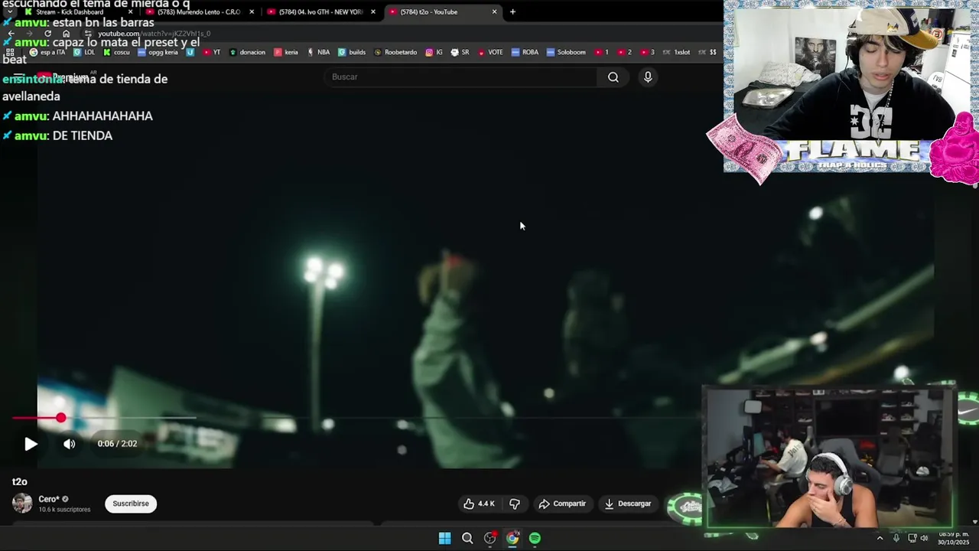Viewport: 979px width, 551px height.
Task: Open the SR bookmark
Action: point(460,52)
